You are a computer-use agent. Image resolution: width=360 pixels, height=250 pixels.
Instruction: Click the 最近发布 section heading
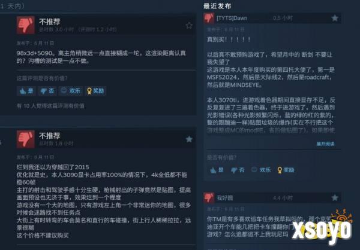tap(217, 6)
